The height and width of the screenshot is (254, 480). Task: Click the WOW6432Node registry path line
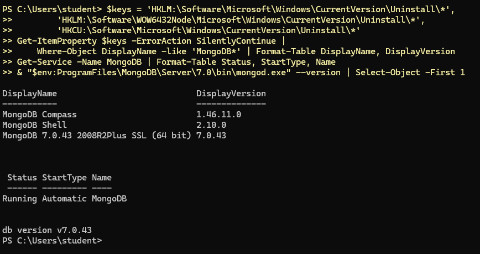(x=241, y=20)
